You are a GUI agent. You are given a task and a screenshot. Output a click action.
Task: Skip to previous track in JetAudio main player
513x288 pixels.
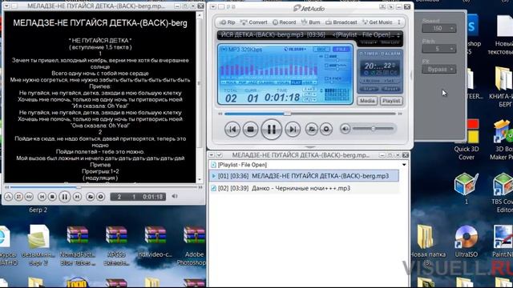tap(232, 130)
